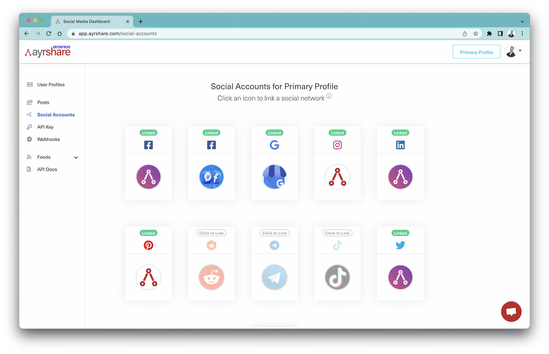Navigate to API Docs
Image resolution: width=549 pixels, height=354 pixels.
pos(47,169)
